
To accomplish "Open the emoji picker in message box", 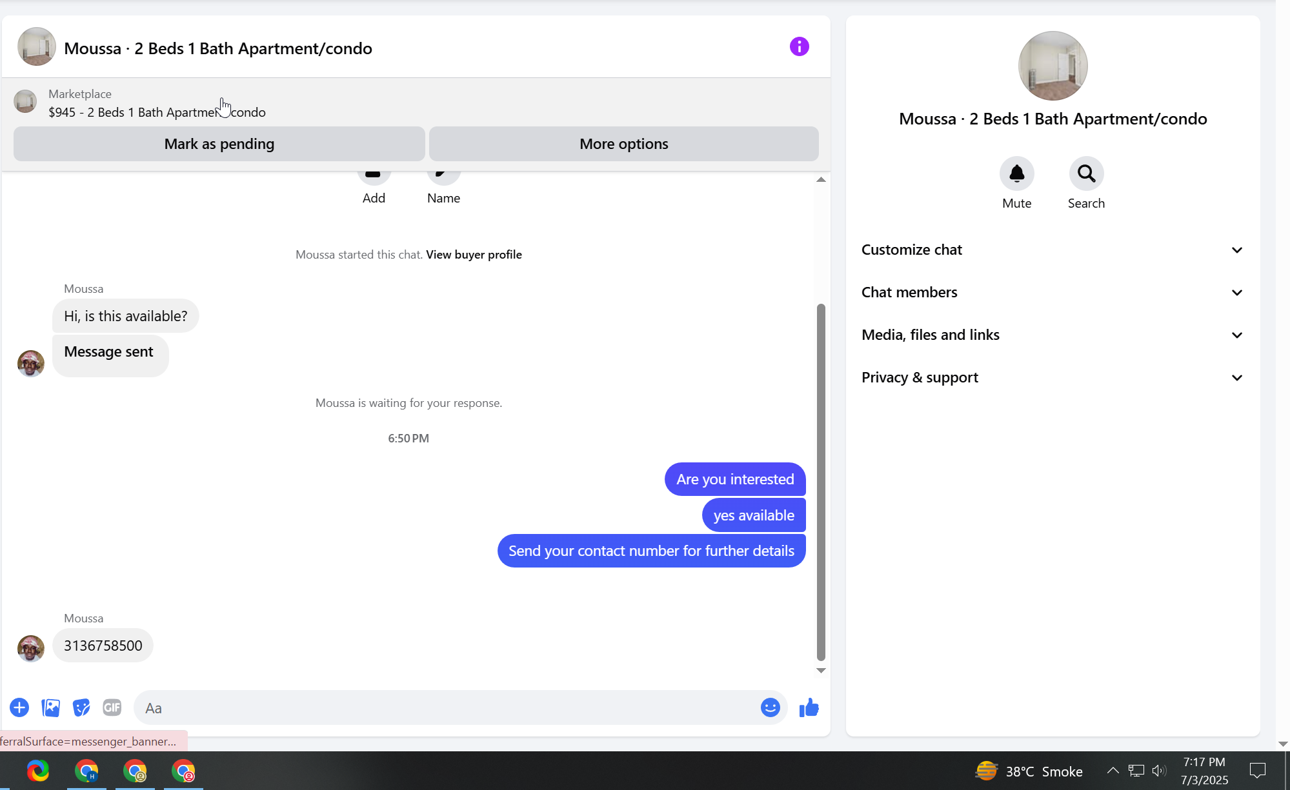I will point(770,707).
